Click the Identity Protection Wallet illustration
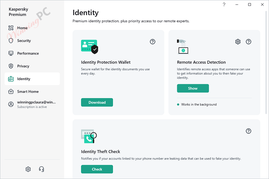Screen dimensions: 269x179 [x=89, y=47]
